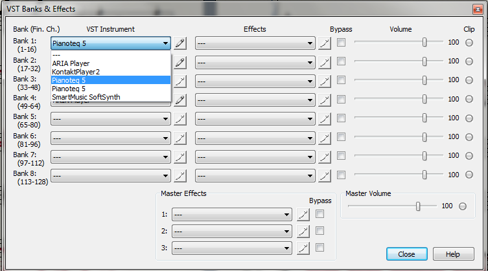Viewport: 488px width, 271px height.
Task: Enable Bypass for Bank 5 effects
Action: pos(341,118)
